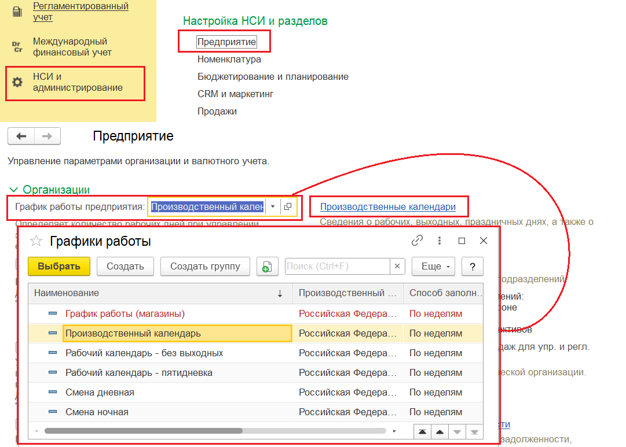Select the График работы (магазины) row
The height and width of the screenshot is (447, 626).
pos(255,314)
